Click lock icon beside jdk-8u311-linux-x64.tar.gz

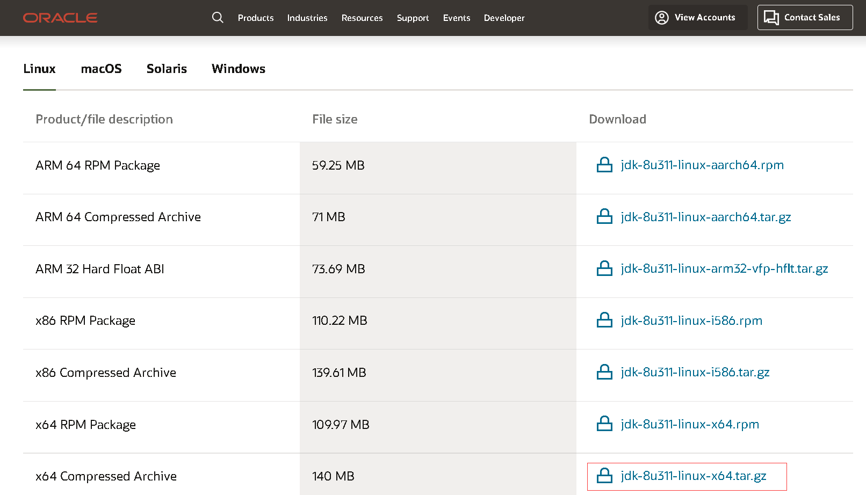point(605,476)
